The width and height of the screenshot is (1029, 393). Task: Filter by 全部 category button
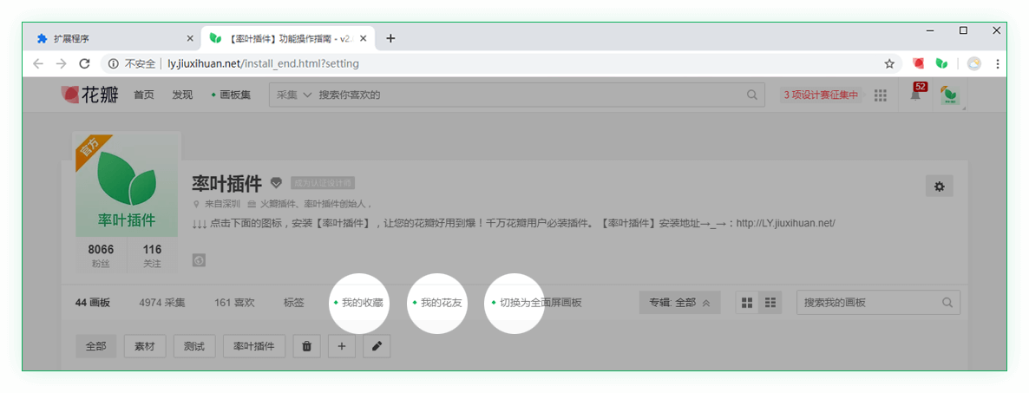(95, 346)
